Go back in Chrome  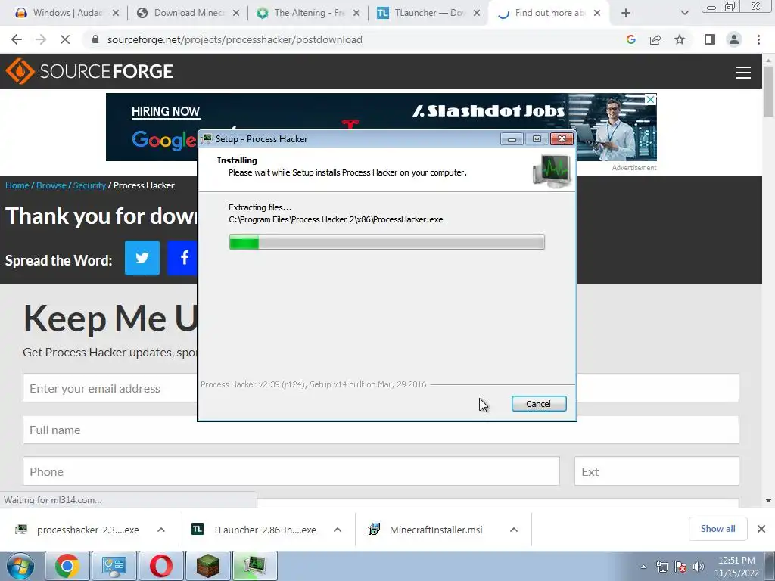(x=17, y=39)
